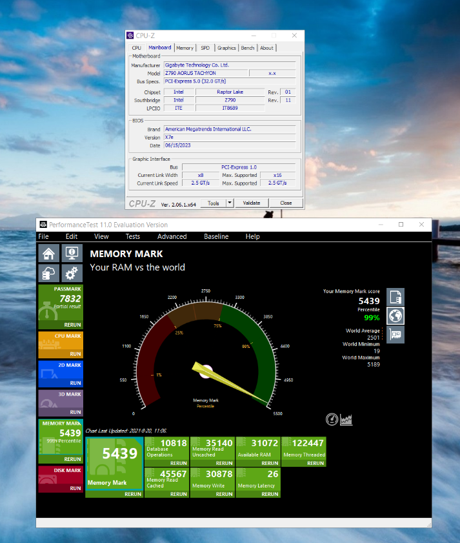Rerun under the large Memory Mark tile
This screenshot has width=460, height=543.
coord(133,494)
